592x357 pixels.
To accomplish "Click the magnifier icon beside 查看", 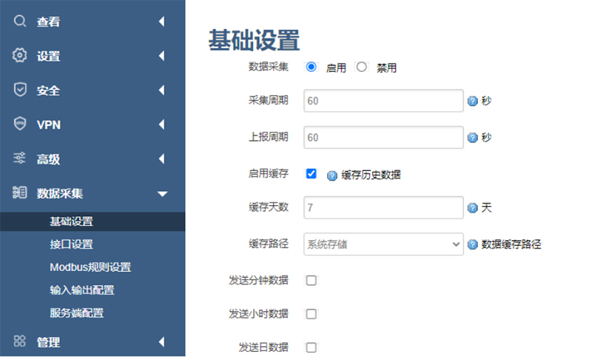I will coord(20,21).
